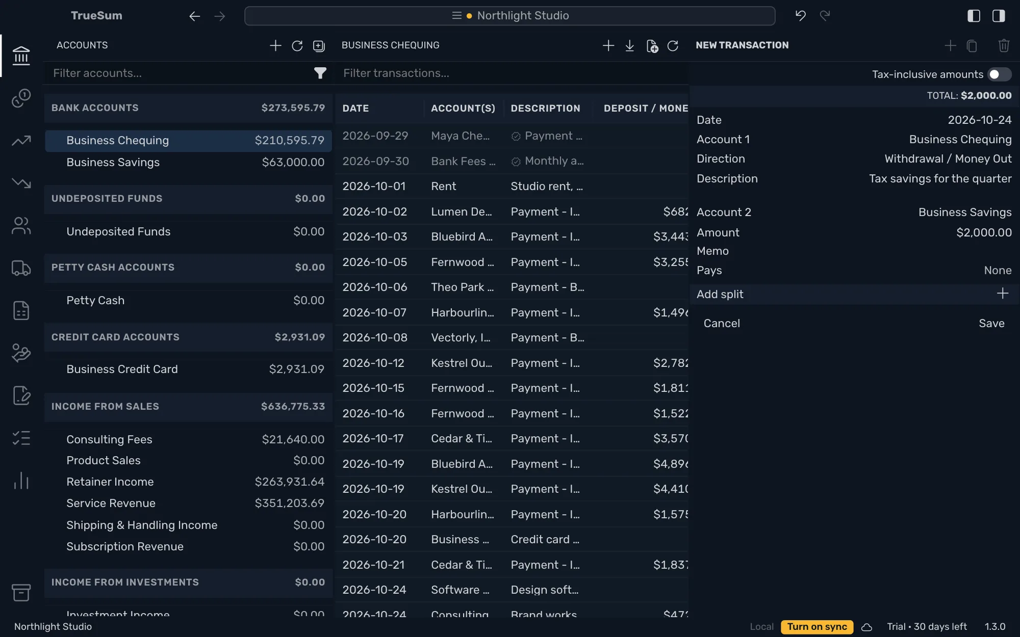Open the checklist tasks sidebar icon

(21, 438)
